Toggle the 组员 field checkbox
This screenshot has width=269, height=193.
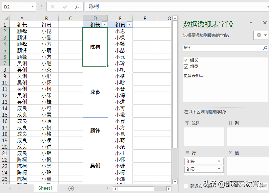(186, 66)
